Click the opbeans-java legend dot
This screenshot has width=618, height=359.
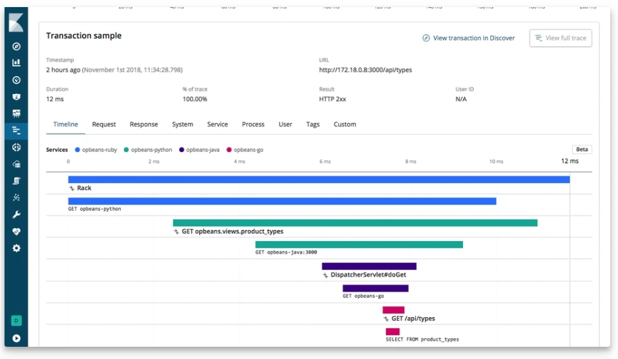pyautogui.click(x=181, y=150)
